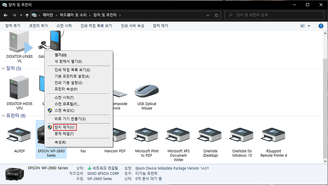Screen dimensions: 328x185
Task: Open the help question mark icon
Action: click(321, 26)
